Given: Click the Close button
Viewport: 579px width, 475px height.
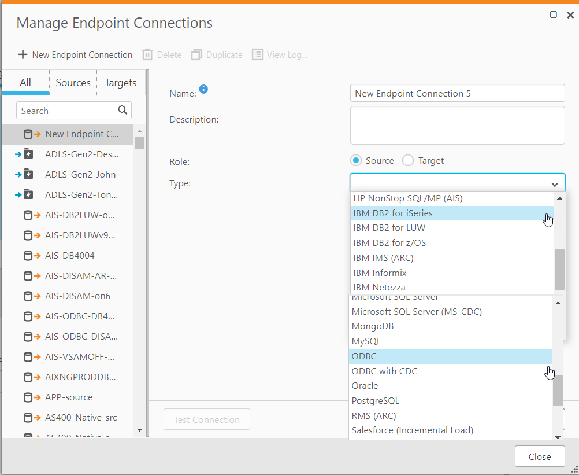Looking at the screenshot, I should pos(539,456).
